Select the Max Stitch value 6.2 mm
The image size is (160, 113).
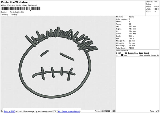pyautogui.click(x=132, y=41)
